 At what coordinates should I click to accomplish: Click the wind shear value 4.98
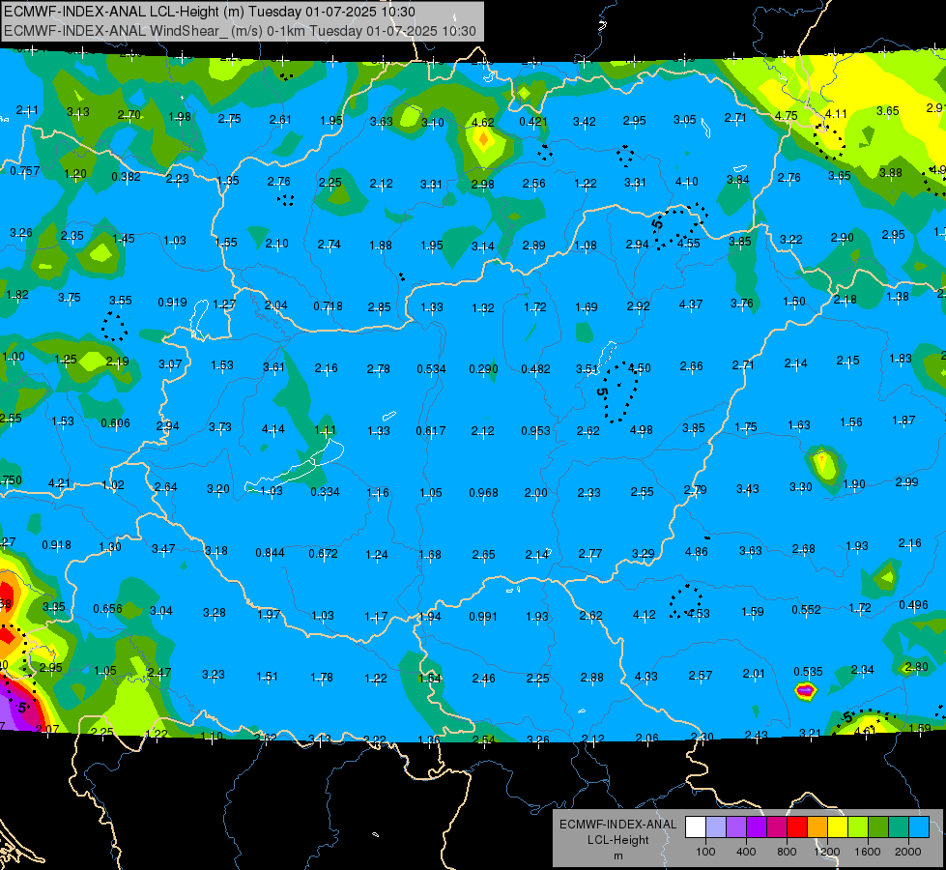click(x=641, y=430)
